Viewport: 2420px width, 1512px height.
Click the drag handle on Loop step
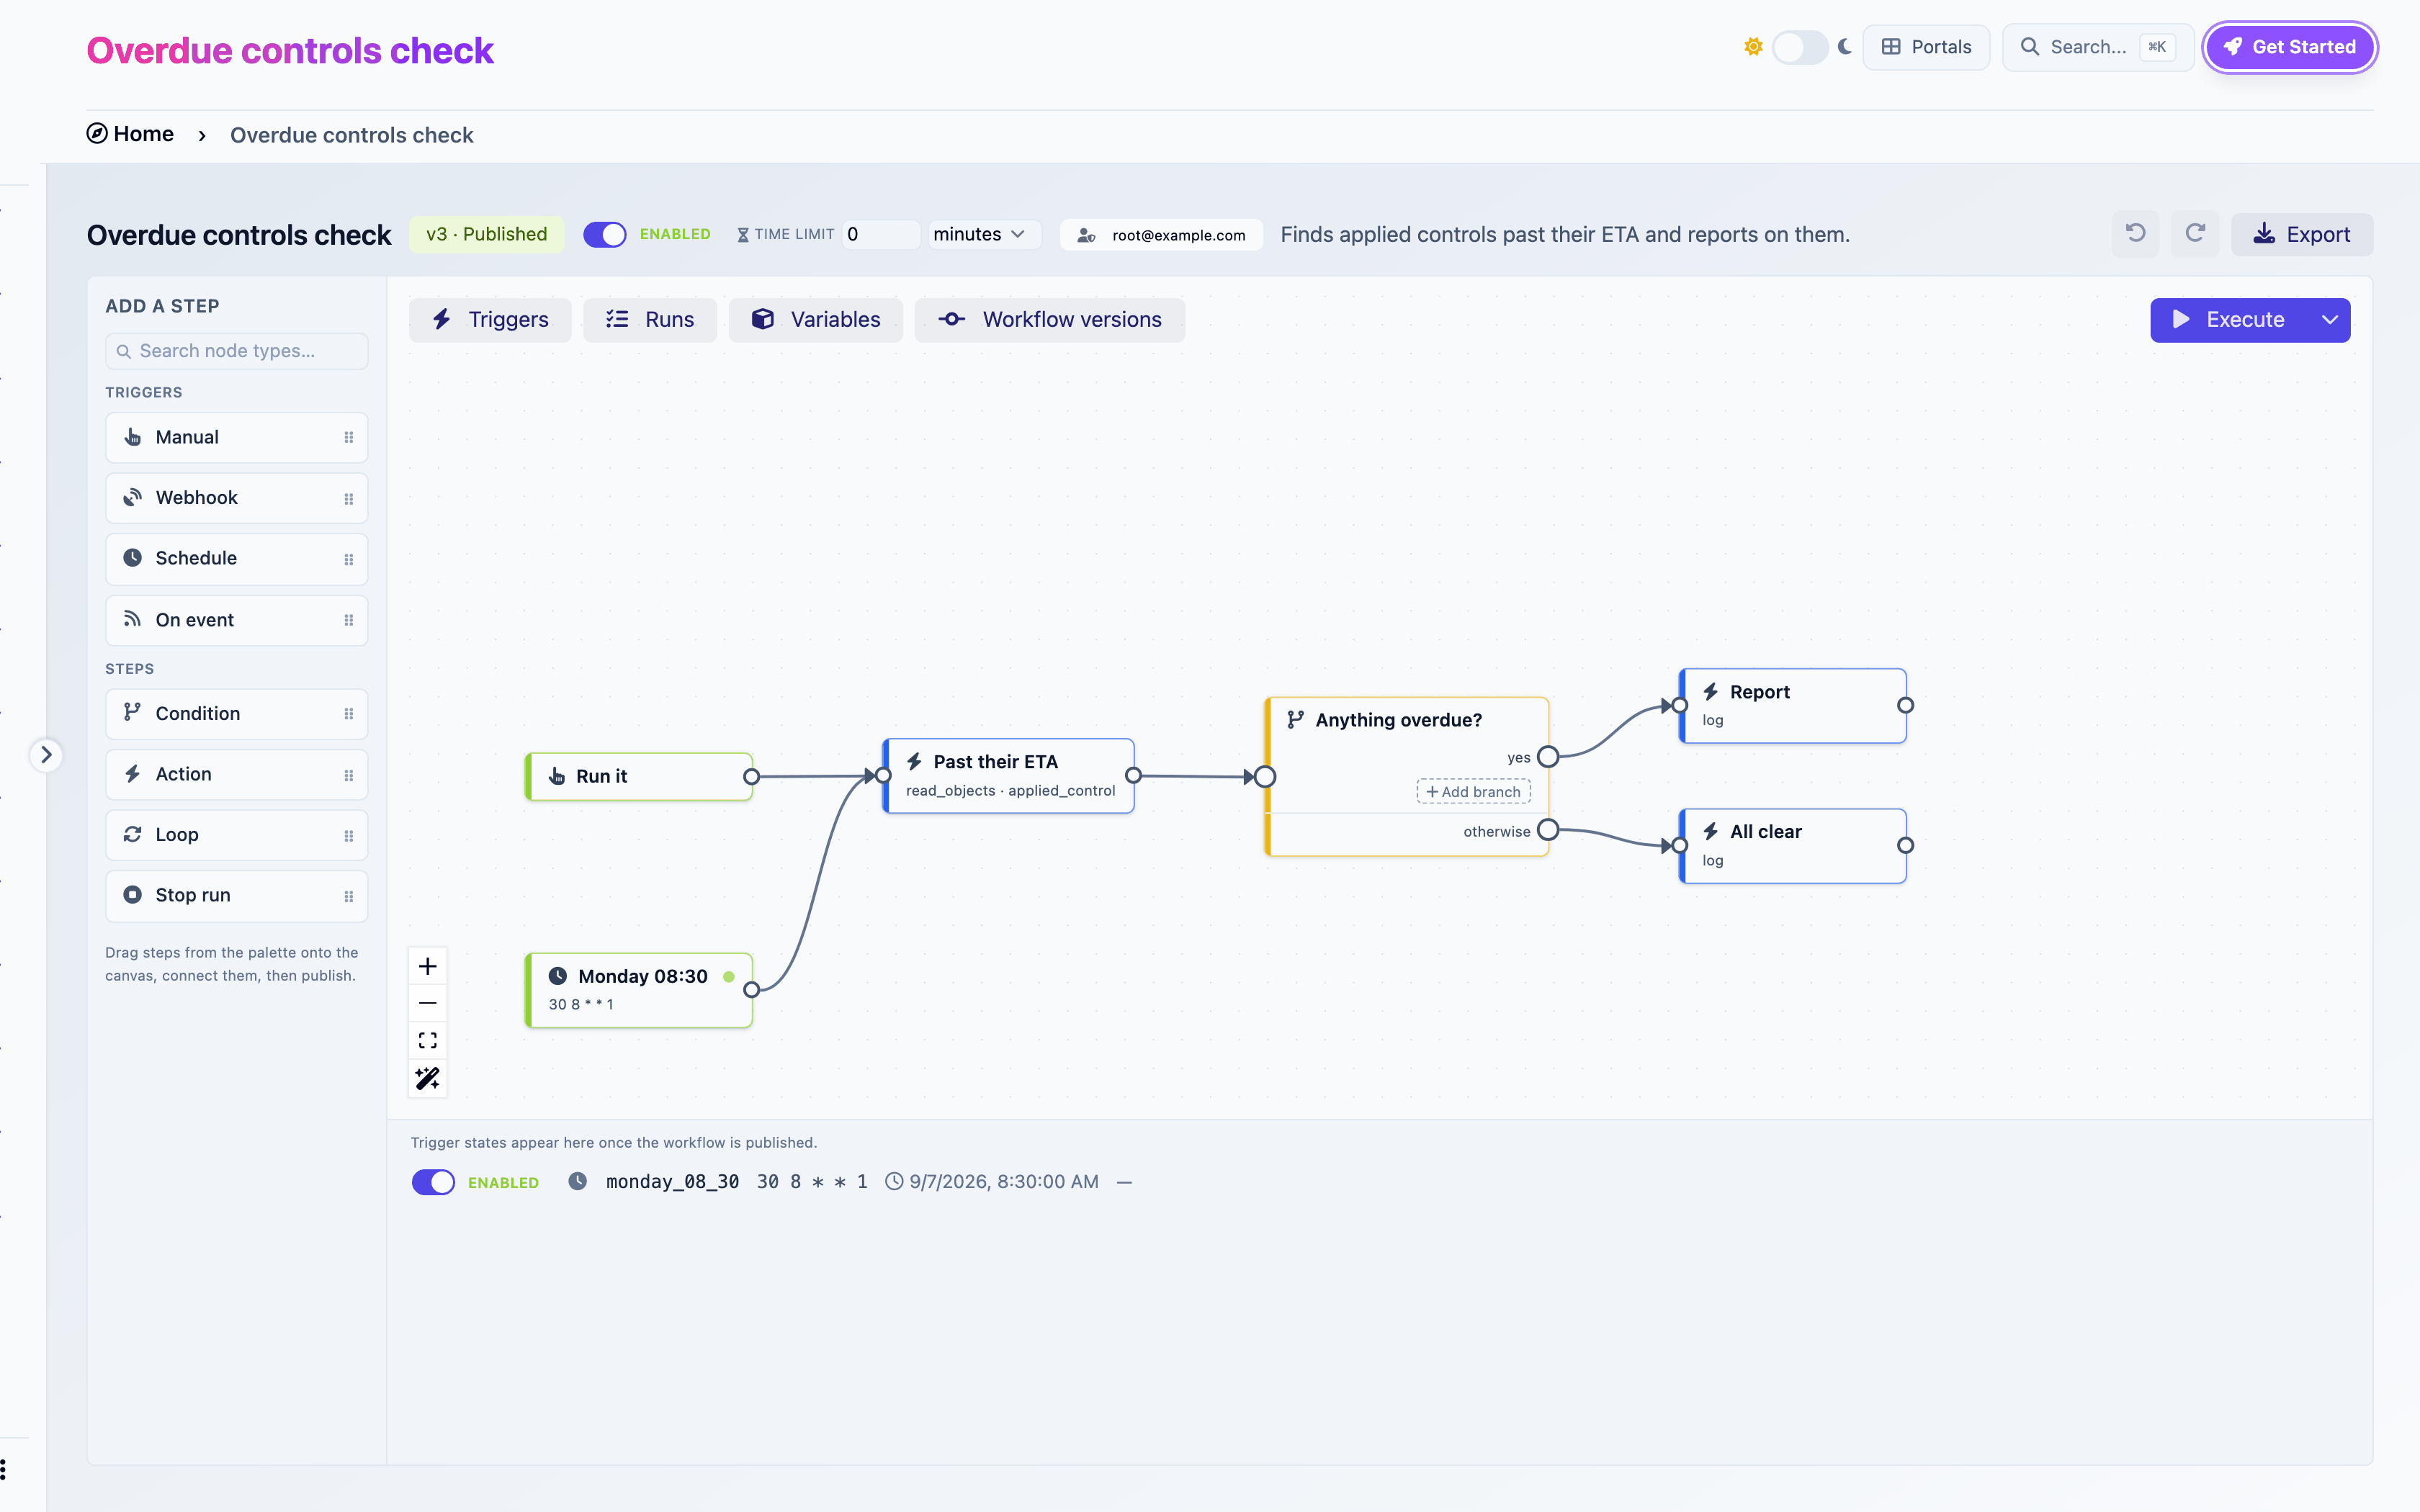pos(349,836)
